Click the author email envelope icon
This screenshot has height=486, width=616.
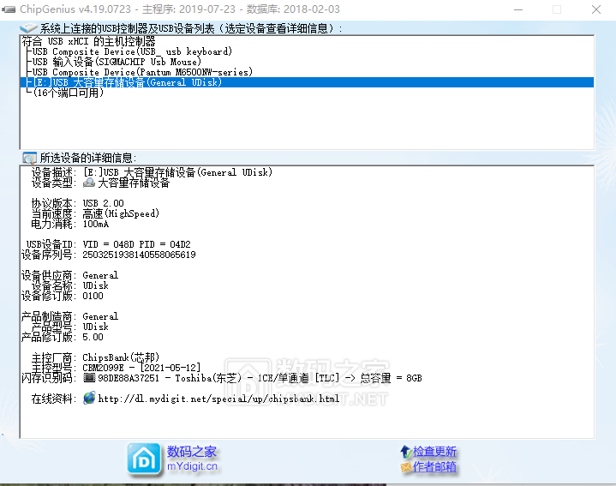(x=406, y=467)
